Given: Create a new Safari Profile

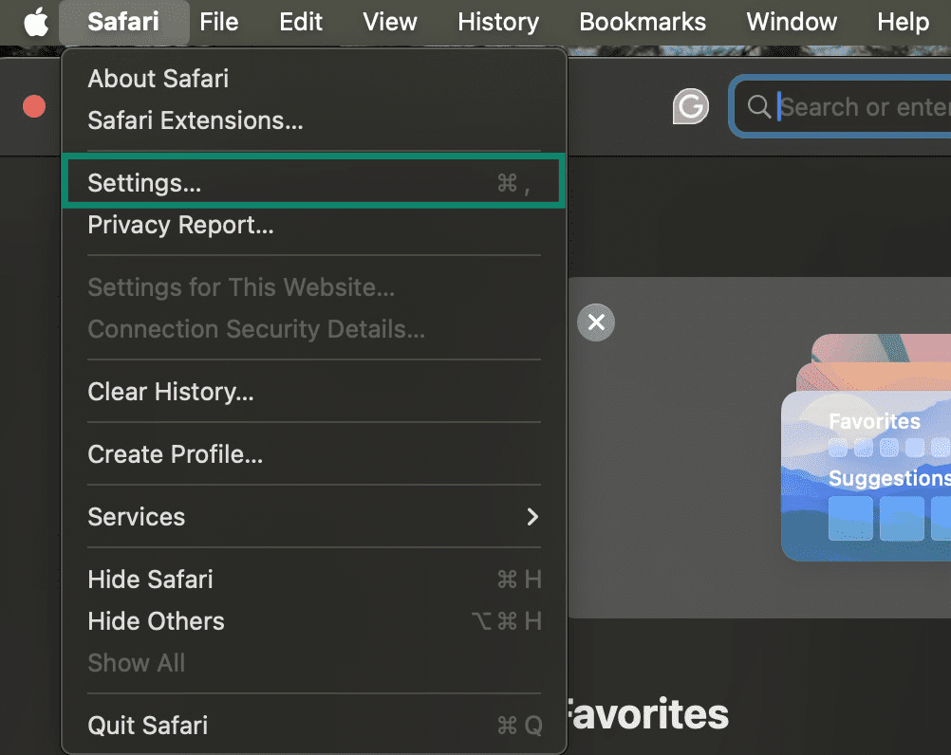Looking at the screenshot, I should (176, 454).
